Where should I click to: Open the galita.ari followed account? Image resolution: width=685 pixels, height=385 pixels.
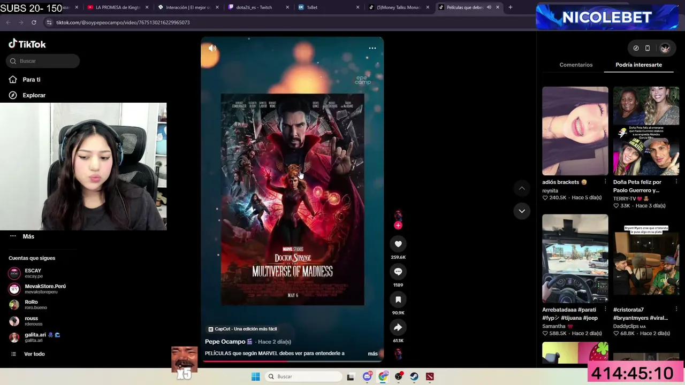pyautogui.click(x=35, y=337)
